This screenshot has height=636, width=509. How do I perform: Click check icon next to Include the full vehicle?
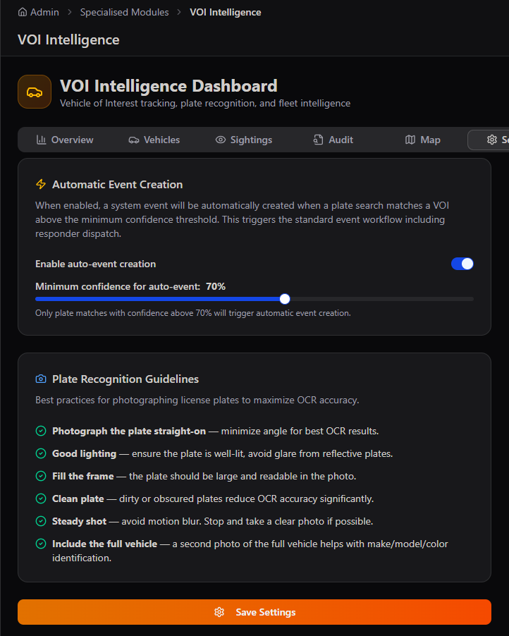tap(41, 544)
